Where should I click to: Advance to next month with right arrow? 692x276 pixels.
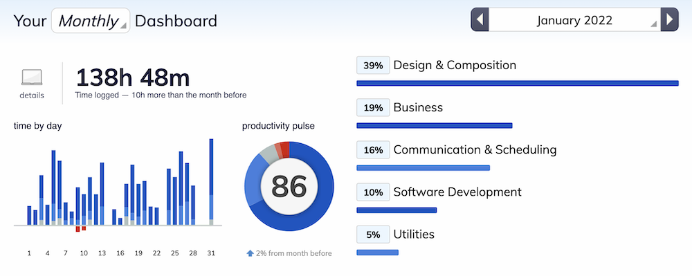coord(669,20)
